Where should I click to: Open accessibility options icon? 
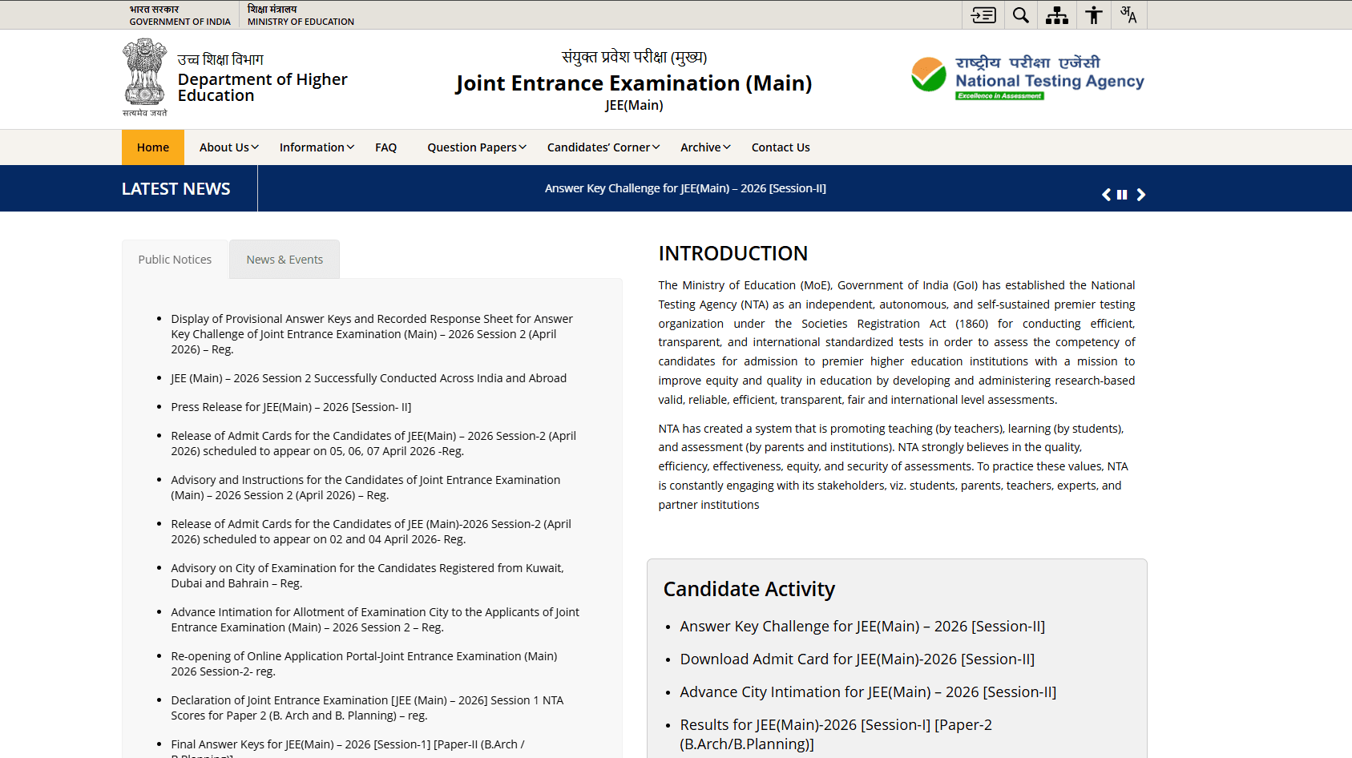pos(1094,15)
